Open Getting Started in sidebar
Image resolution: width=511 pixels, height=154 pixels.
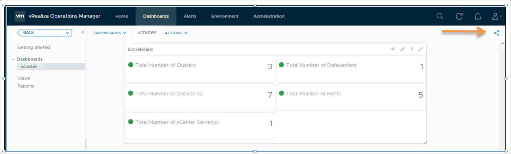(34, 47)
